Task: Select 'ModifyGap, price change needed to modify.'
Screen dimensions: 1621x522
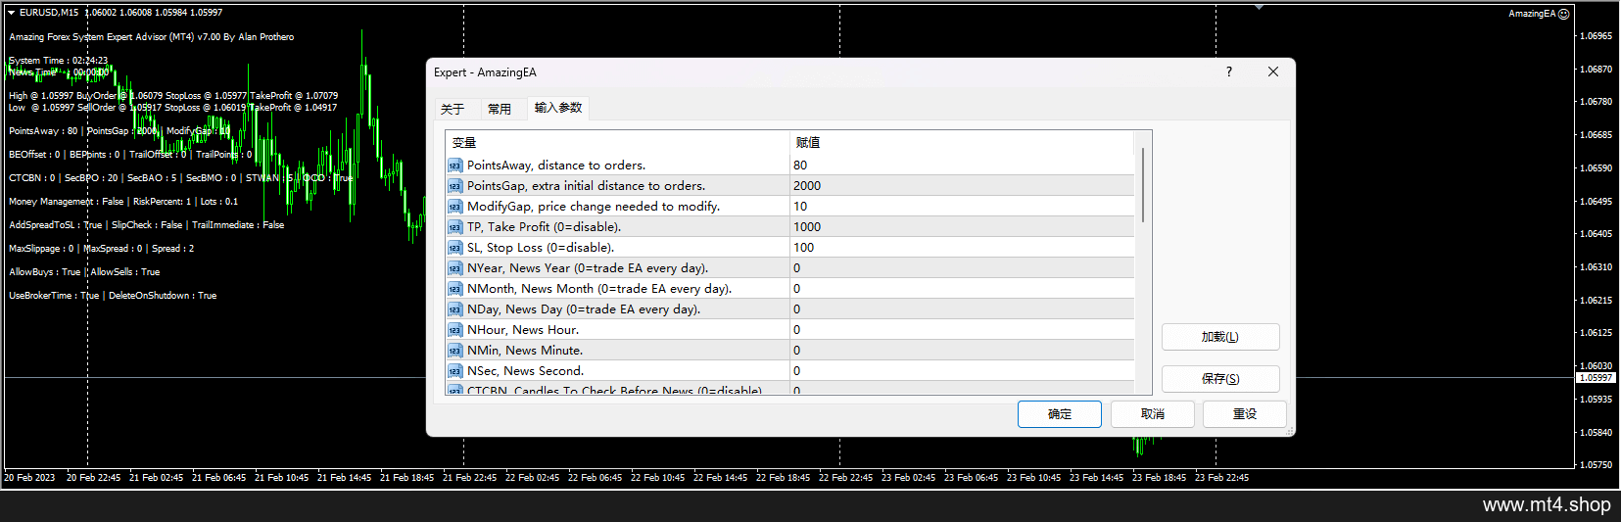Action: pyautogui.click(x=594, y=207)
